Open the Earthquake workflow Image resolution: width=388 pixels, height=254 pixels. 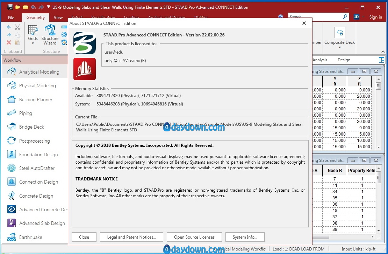pyautogui.click(x=35, y=237)
